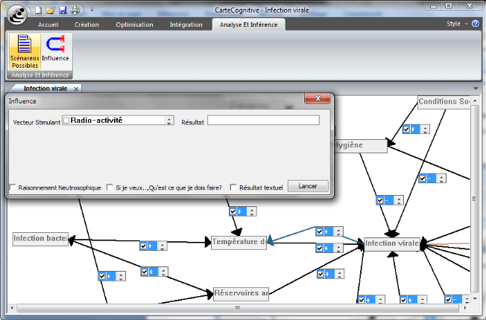Image resolution: width=486 pixels, height=320 pixels.
Task: Create a new document from quick access toolbar
Action: [38, 10]
